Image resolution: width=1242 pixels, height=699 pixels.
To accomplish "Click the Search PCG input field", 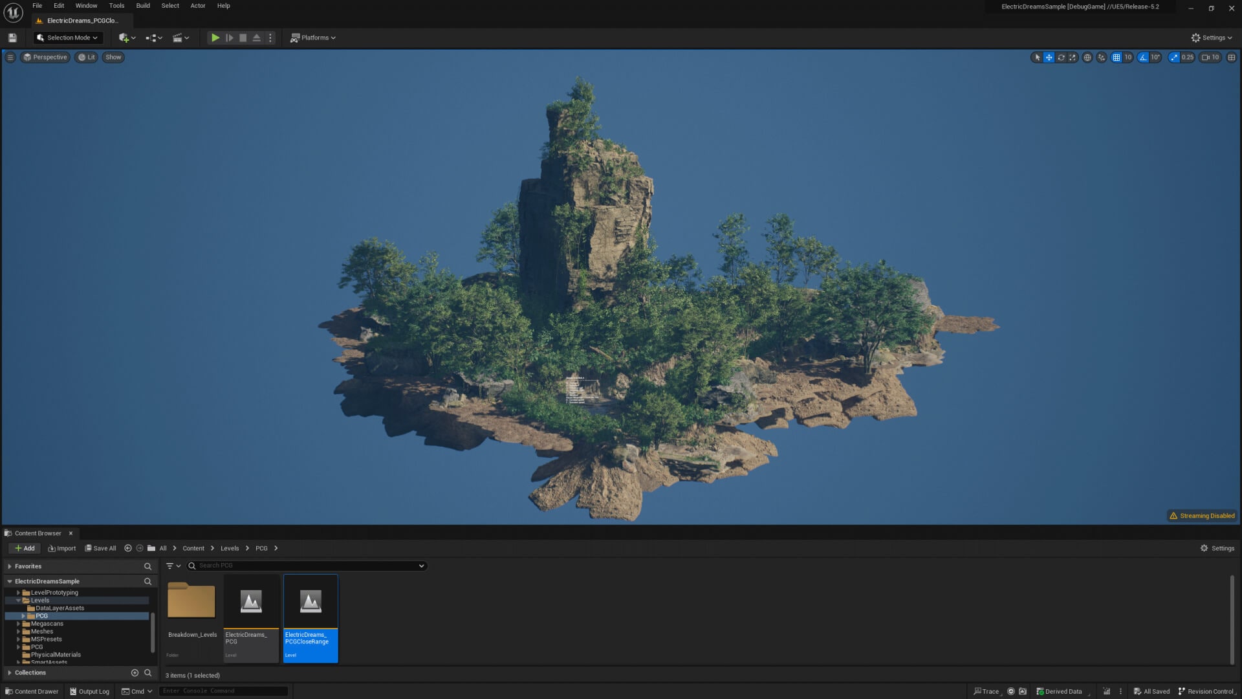I will coord(307,566).
